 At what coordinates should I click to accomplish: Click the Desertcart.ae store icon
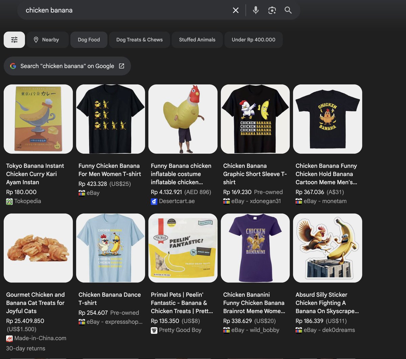pos(154,201)
